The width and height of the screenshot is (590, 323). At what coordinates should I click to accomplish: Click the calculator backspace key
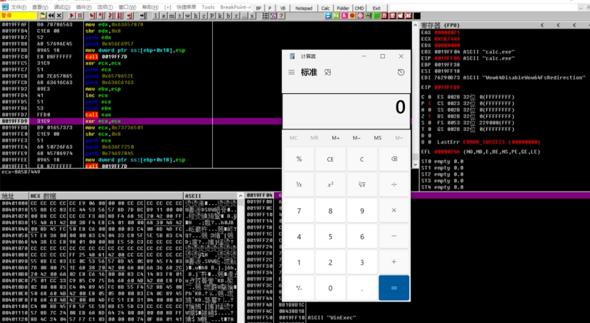point(394,159)
